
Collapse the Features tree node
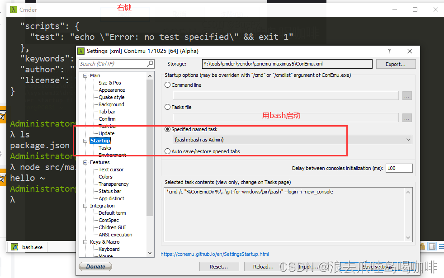click(85, 162)
